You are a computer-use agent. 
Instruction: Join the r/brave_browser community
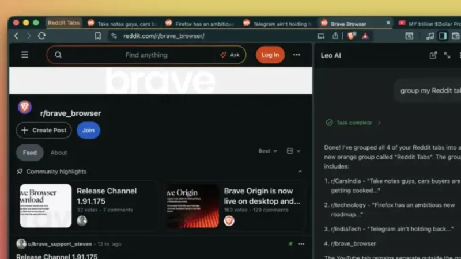click(88, 131)
